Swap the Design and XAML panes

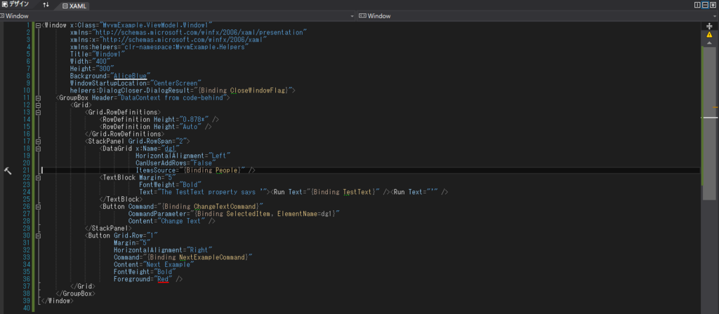click(x=46, y=5)
